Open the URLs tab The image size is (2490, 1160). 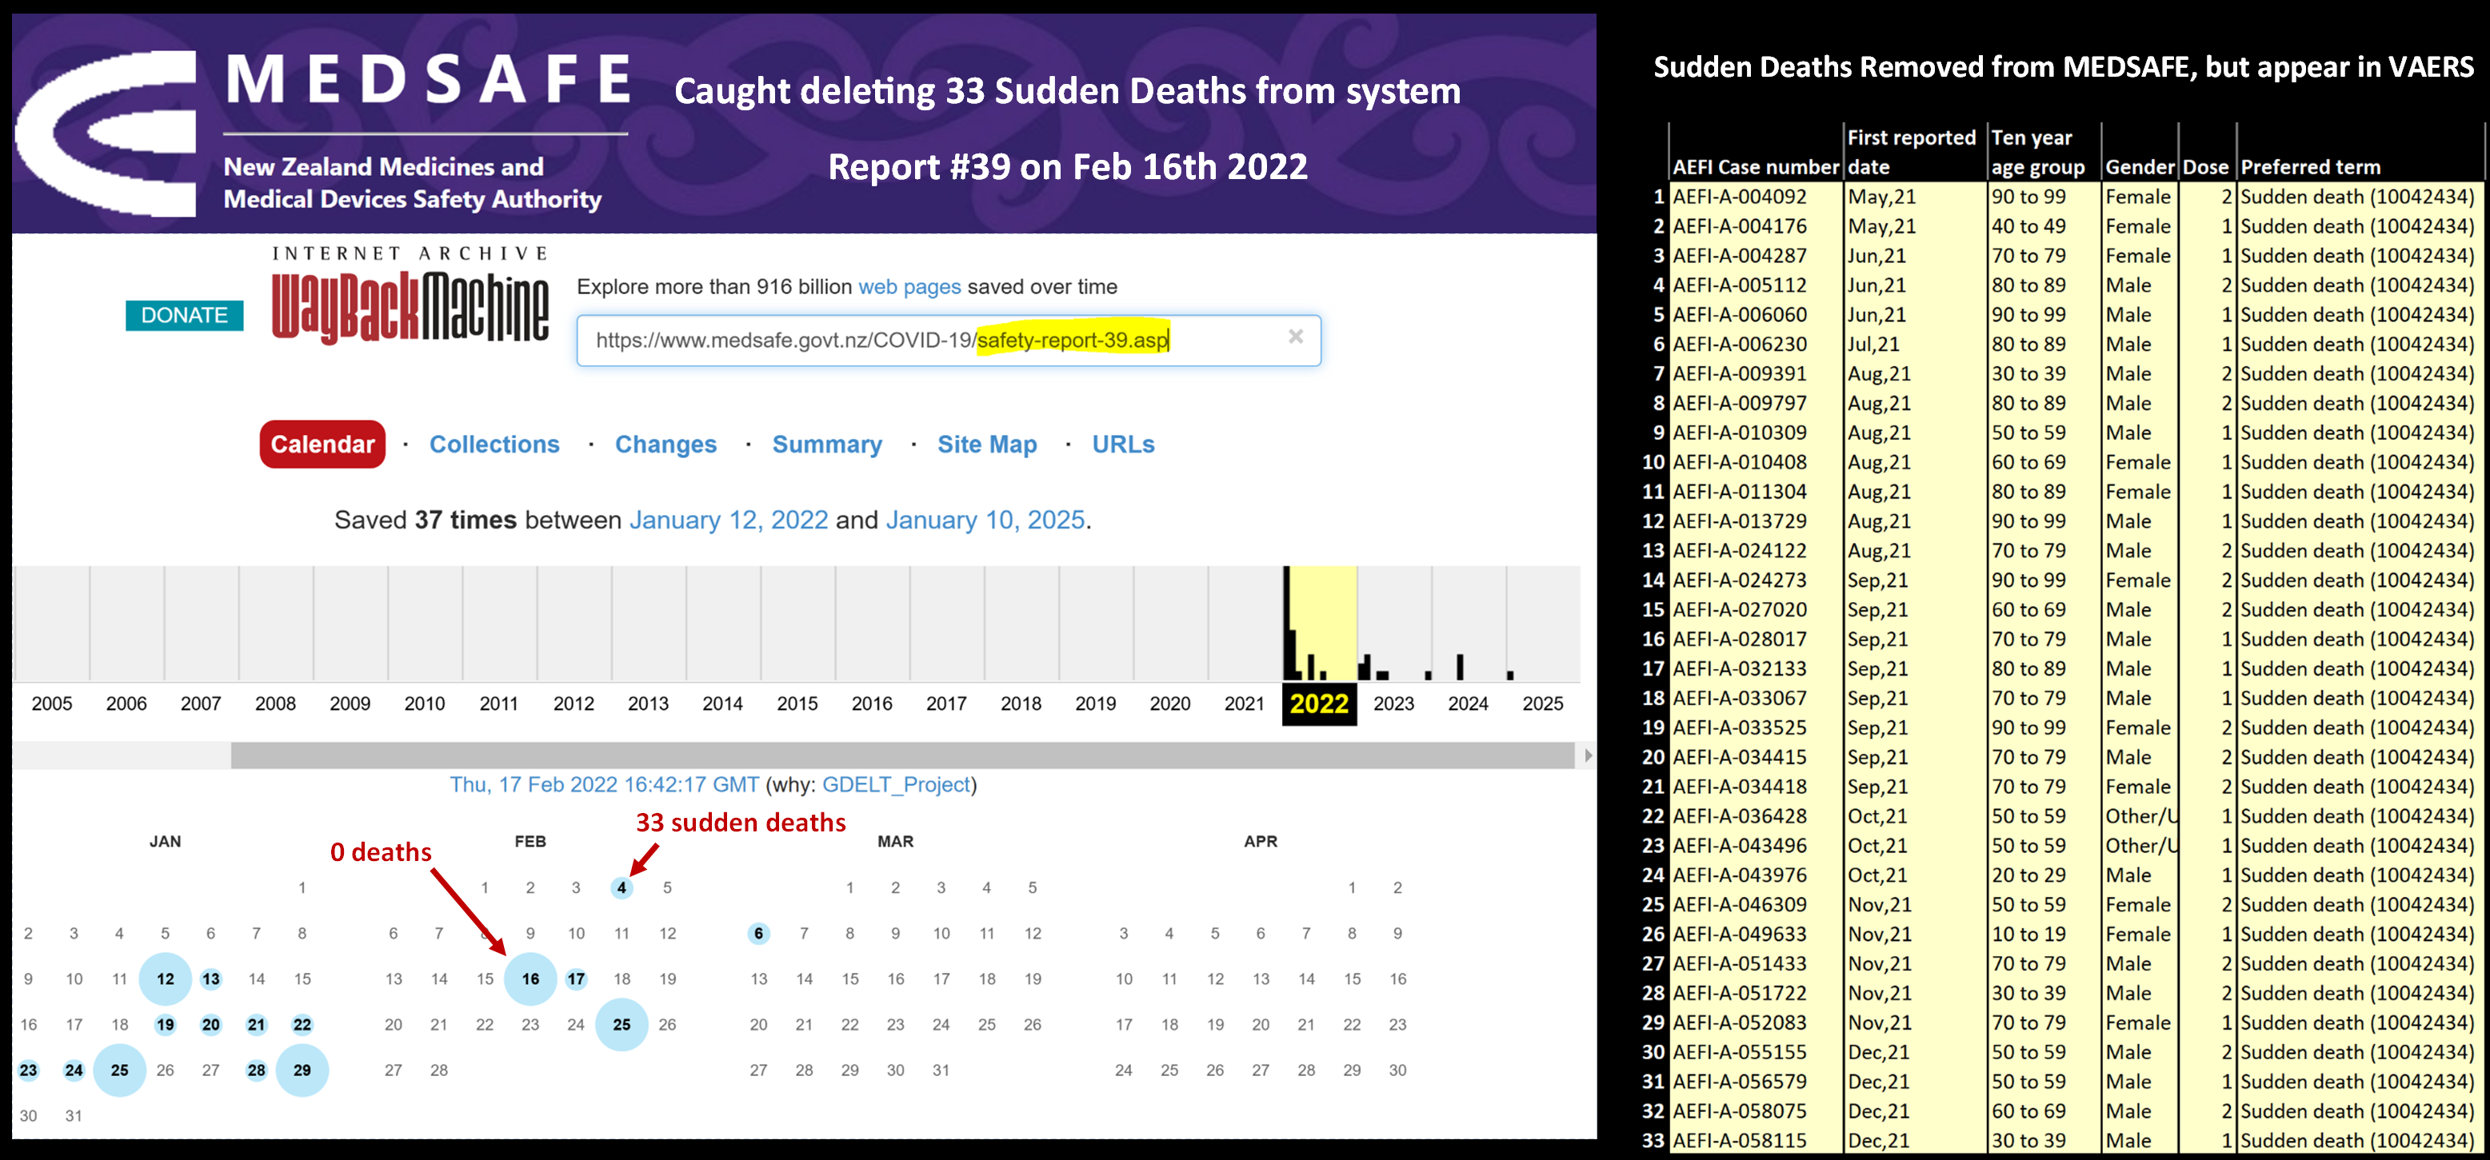tap(1123, 444)
